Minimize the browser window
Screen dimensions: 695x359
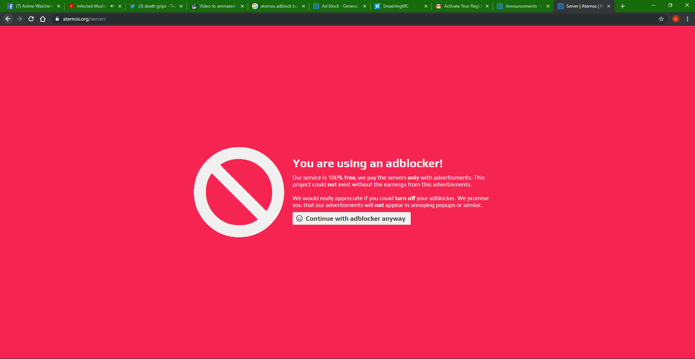point(654,5)
